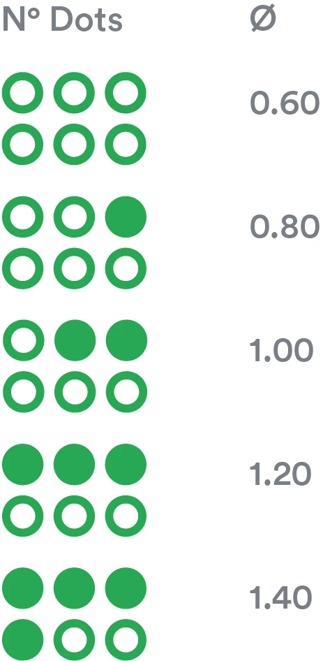Toggle the bottom-middle hollow dot in the 1.40 group
Image resolution: width=323 pixels, height=661 pixels.
pyautogui.click(x=74, y=639)
